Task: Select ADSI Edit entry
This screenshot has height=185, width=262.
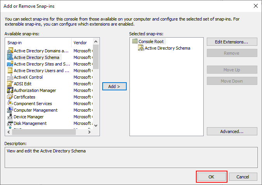Action: click(23, 84)
